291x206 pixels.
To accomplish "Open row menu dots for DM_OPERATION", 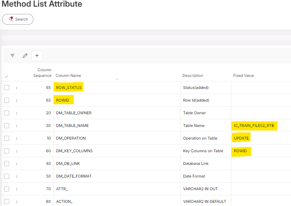I will point(17,139).
